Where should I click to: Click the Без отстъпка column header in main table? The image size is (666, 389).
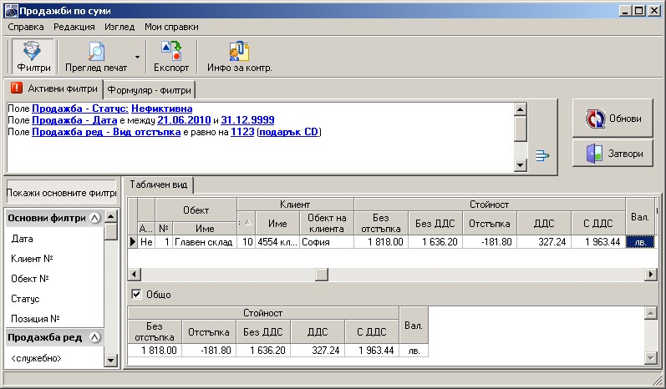pos(381,223)
